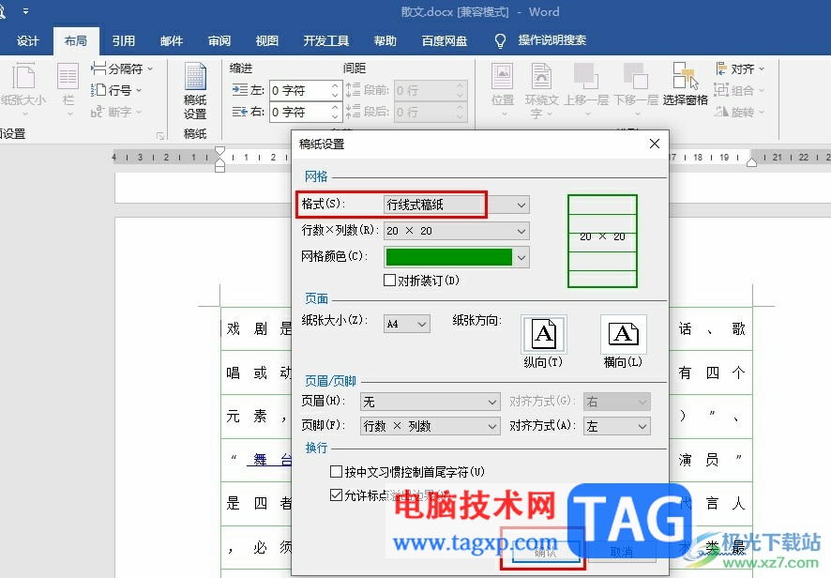Open the 分隔符 breaks menu
This screenshot has width=831, height=578.
click(x=121, y=68)
